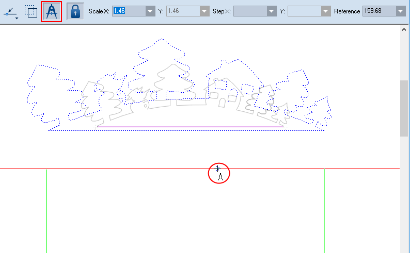Expand the Step Y dropdown

click(x=325, y=11)
